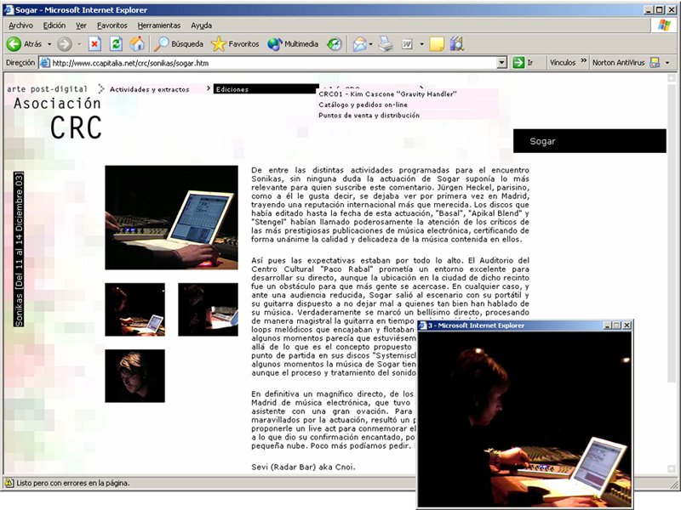Click status text Listo pero con errores
This screenshot has height=510, width=681.
(x=73, y=483)
